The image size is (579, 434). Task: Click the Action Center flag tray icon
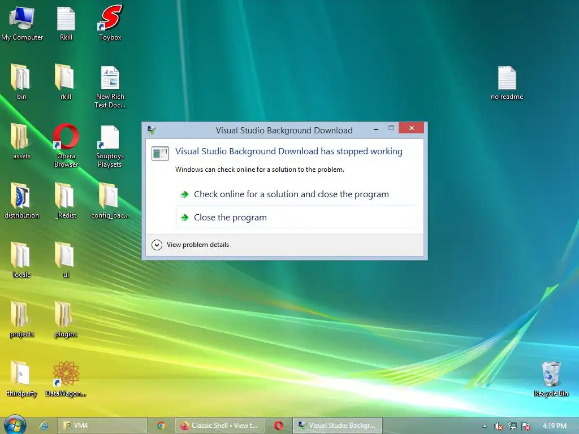pyautogui.click(x=526, y=426)
